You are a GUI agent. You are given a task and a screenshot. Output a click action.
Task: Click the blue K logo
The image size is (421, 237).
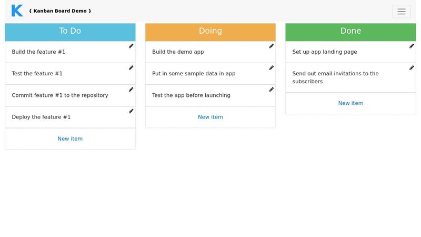(17, 11)
